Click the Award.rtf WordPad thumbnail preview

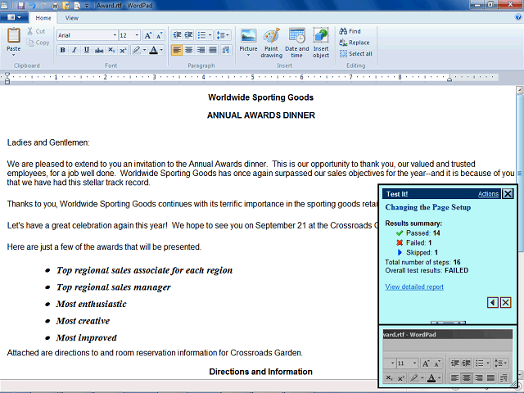coord(448,356)
